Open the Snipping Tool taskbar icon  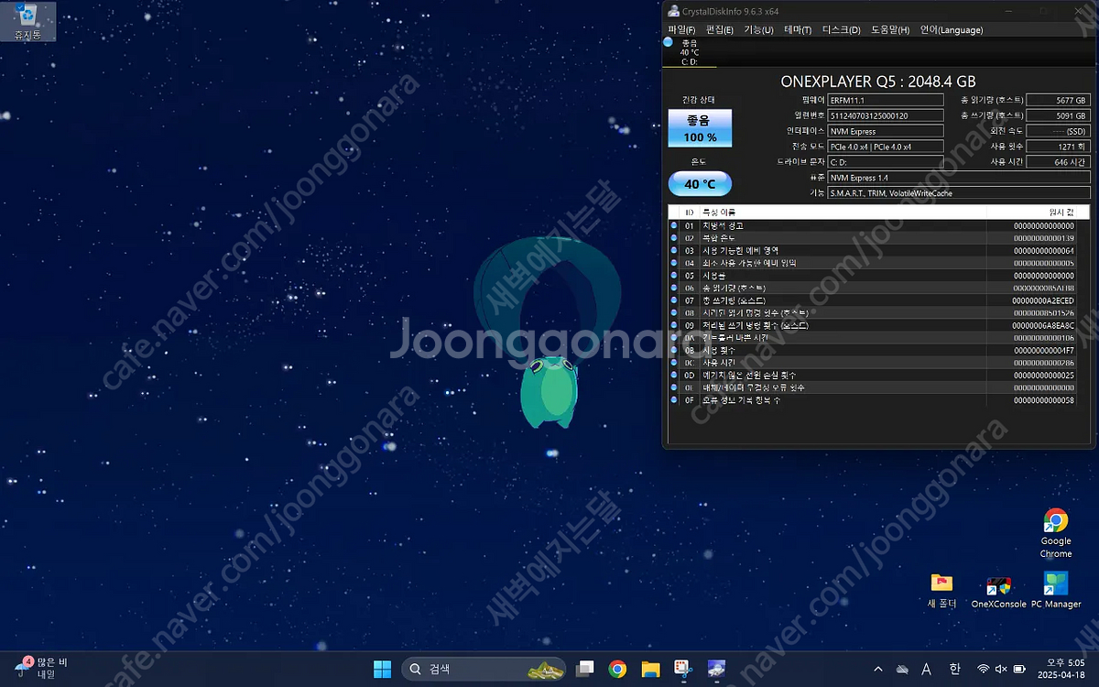coord(682,669)
